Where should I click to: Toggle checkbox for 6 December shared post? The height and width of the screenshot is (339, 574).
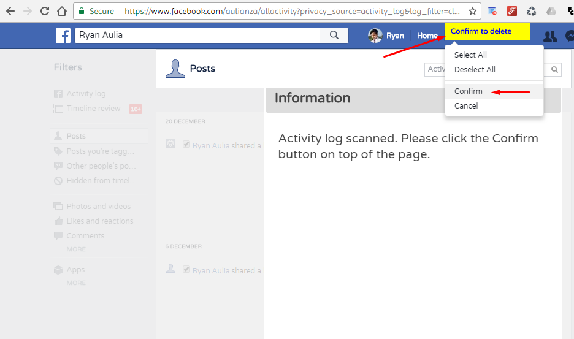pyautogui.click(x=186, y=270)
